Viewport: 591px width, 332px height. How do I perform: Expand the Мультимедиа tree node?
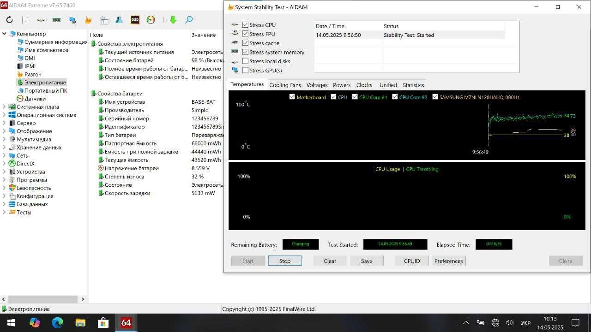4,139
